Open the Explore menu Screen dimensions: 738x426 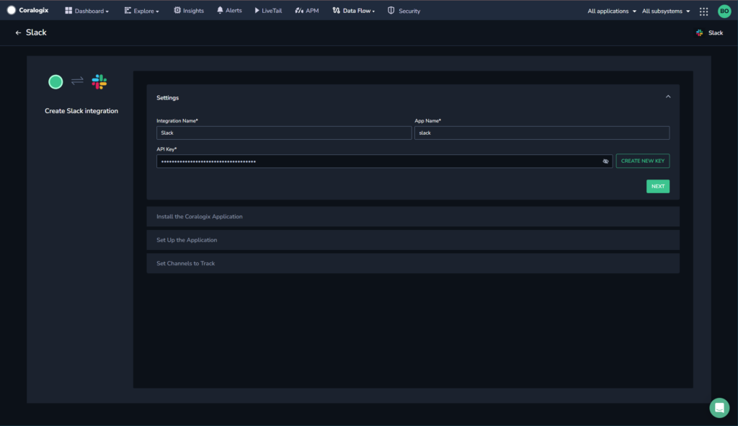(x=142, y=11)
